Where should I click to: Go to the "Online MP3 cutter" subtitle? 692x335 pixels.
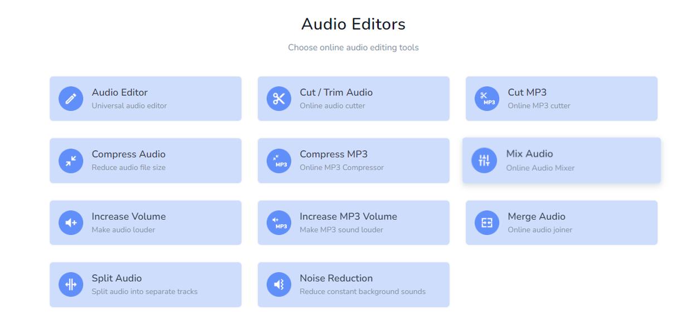point(539,106)
